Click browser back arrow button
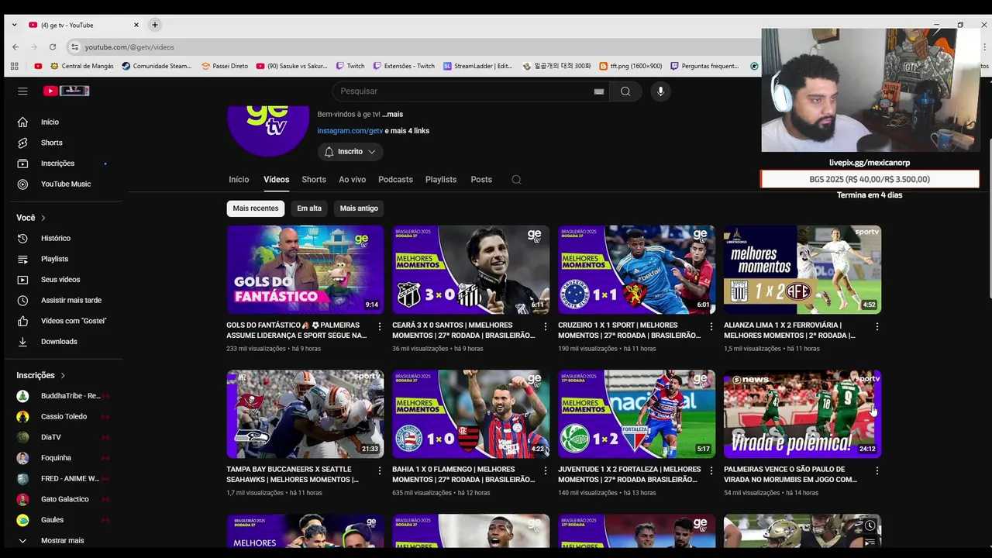The height and width of the screenshot is (558, 992). point(15,47)
